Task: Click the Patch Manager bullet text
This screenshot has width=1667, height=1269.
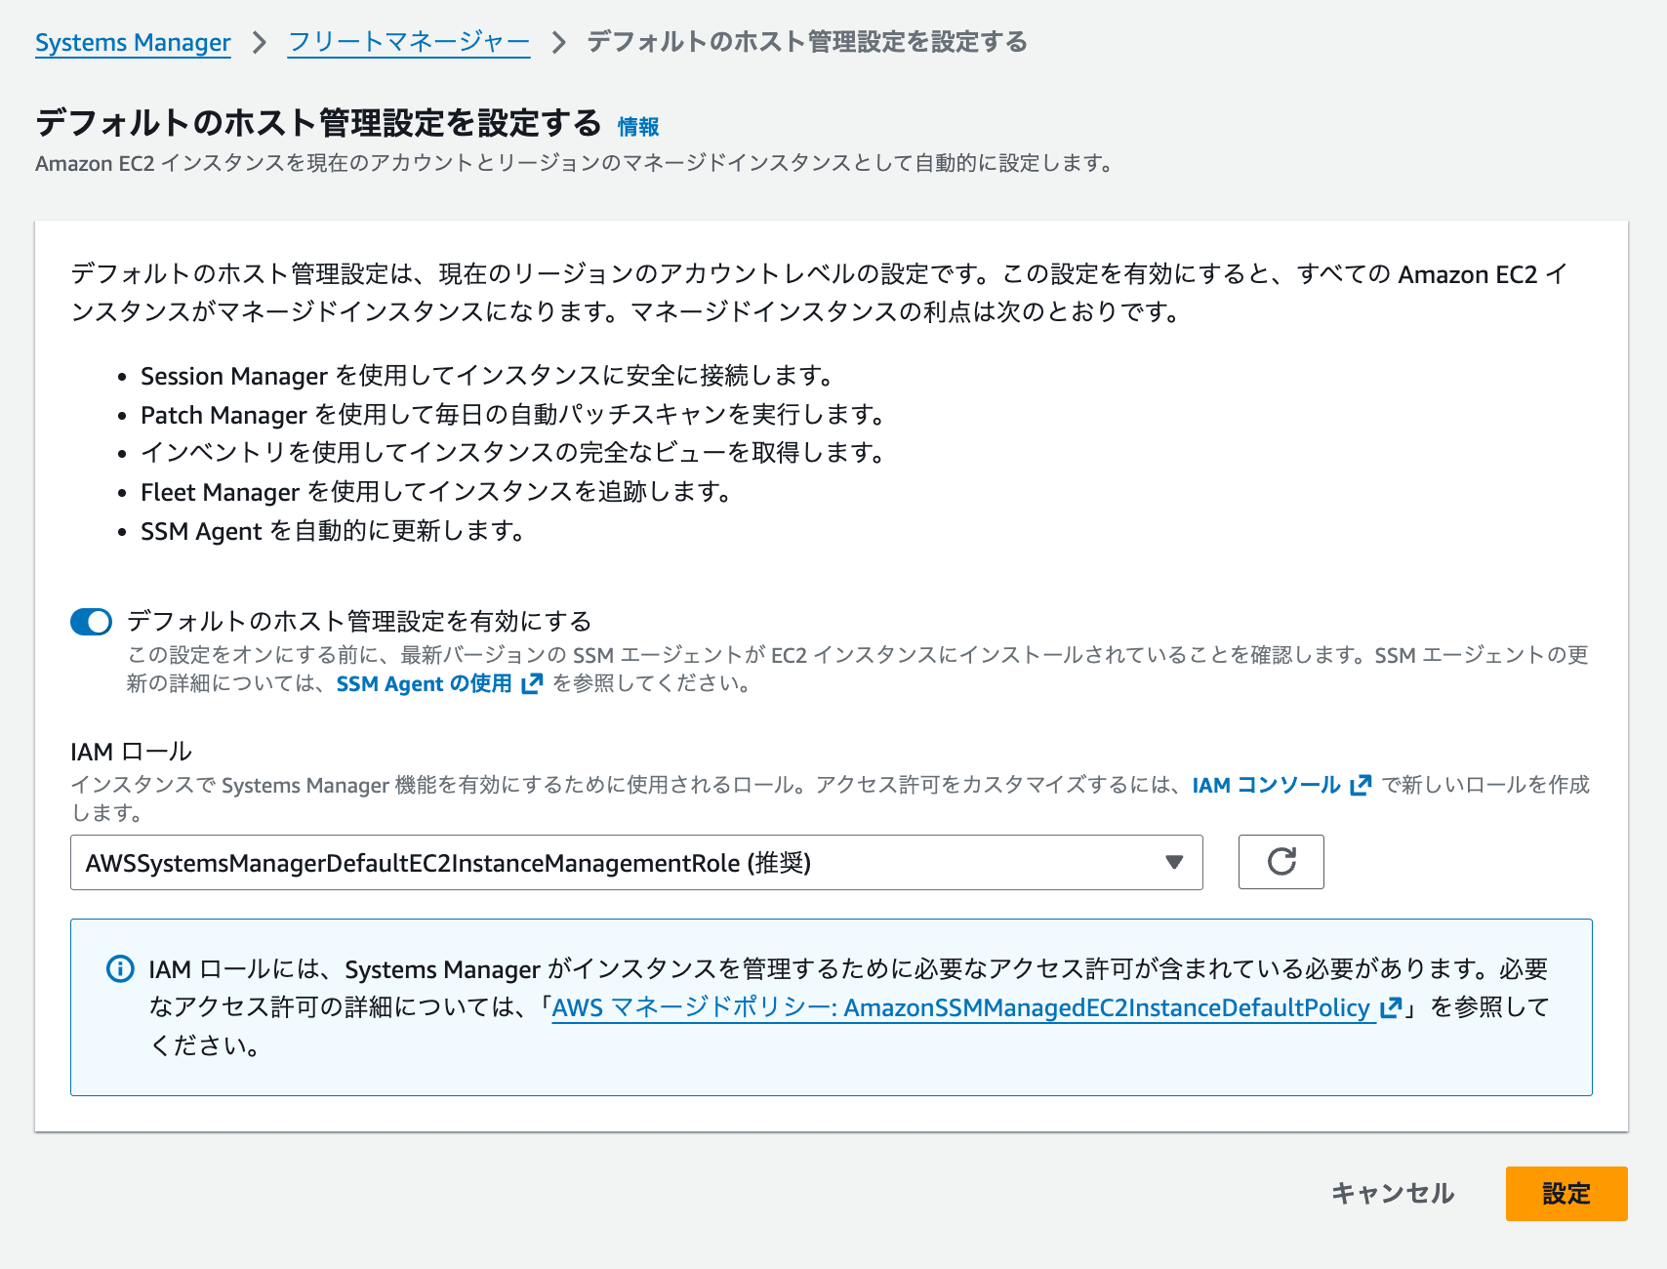Action: coord(512,415)
